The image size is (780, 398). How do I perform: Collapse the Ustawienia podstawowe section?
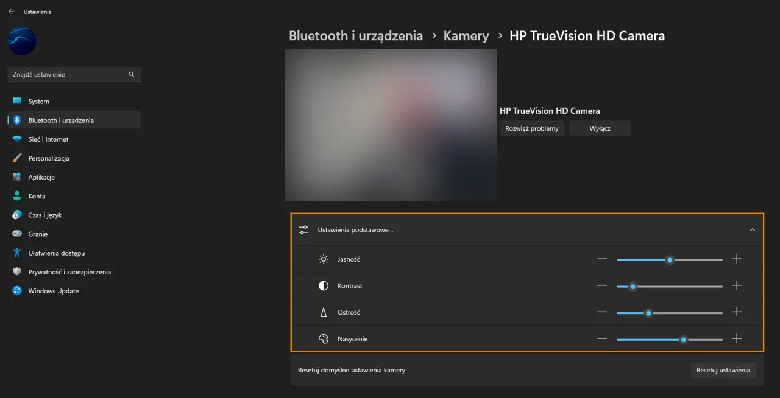[752, 230]
